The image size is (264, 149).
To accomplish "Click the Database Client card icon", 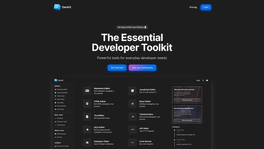I will [x=87, y=142].
